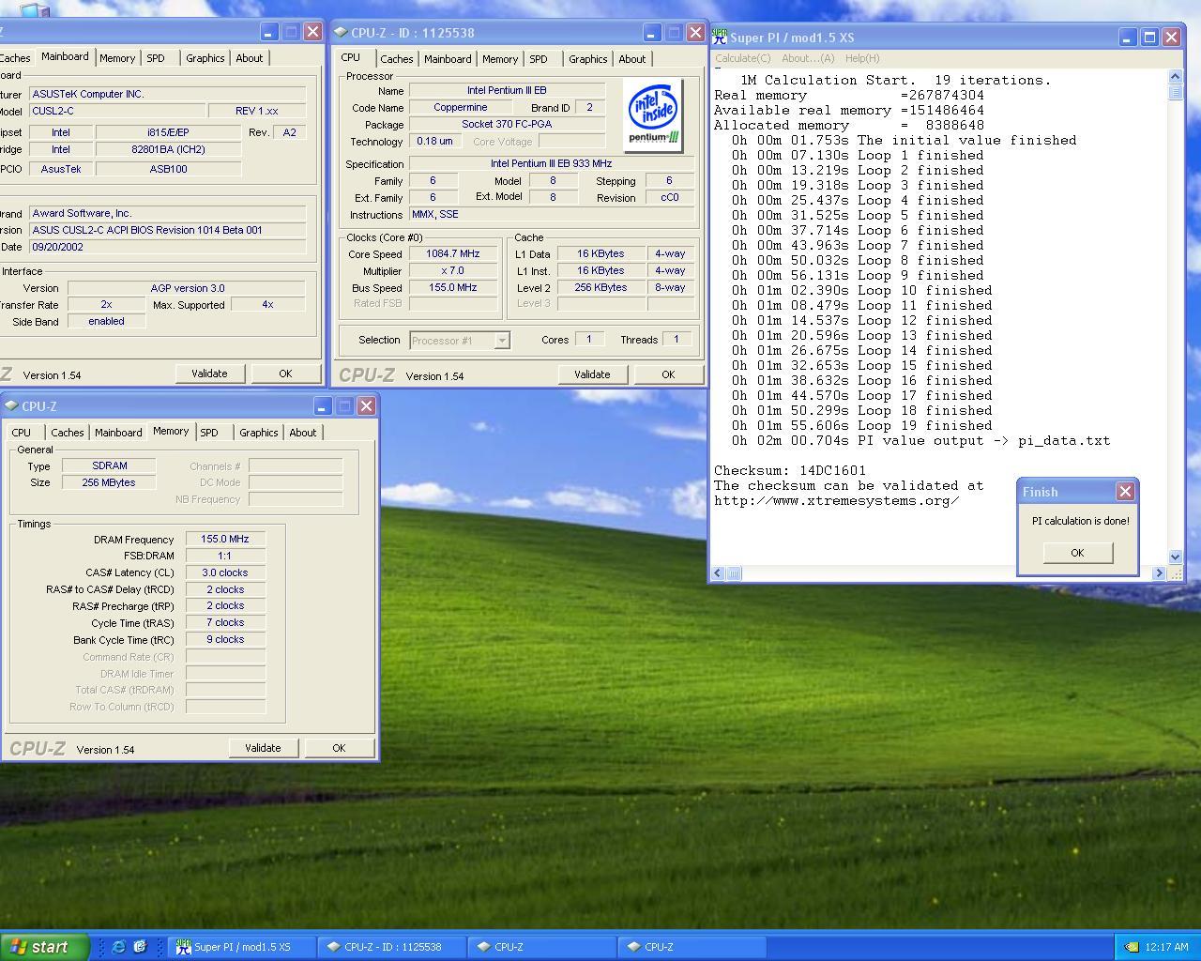Switch to CPU tab in Memory window
This screenshot has height=961, width=1201.
pos(21,433)
